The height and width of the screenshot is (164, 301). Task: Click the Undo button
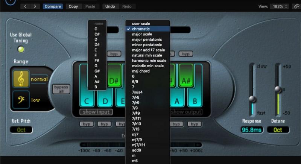(110, 6)
